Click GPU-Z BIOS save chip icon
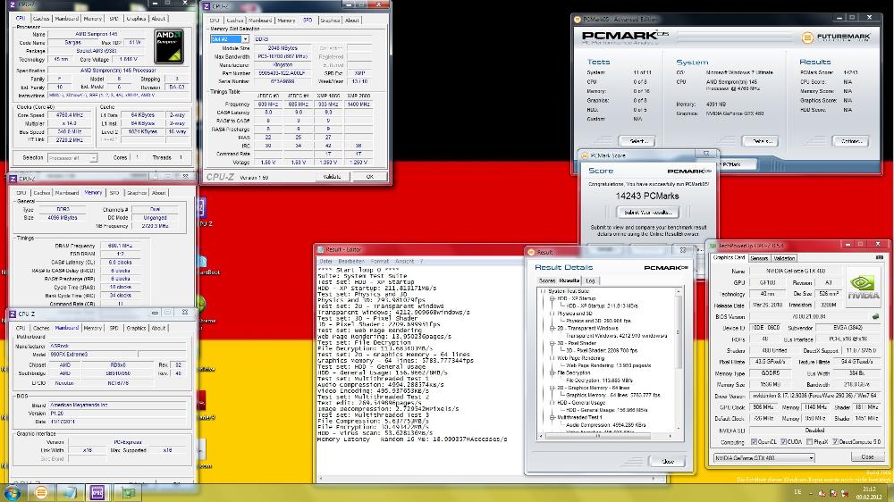The width and height of the screenshot is (894, 502). (x=875, y=316)
